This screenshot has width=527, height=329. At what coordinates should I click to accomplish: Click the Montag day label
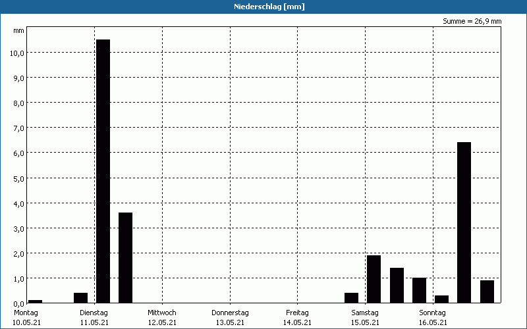point(26,313)
